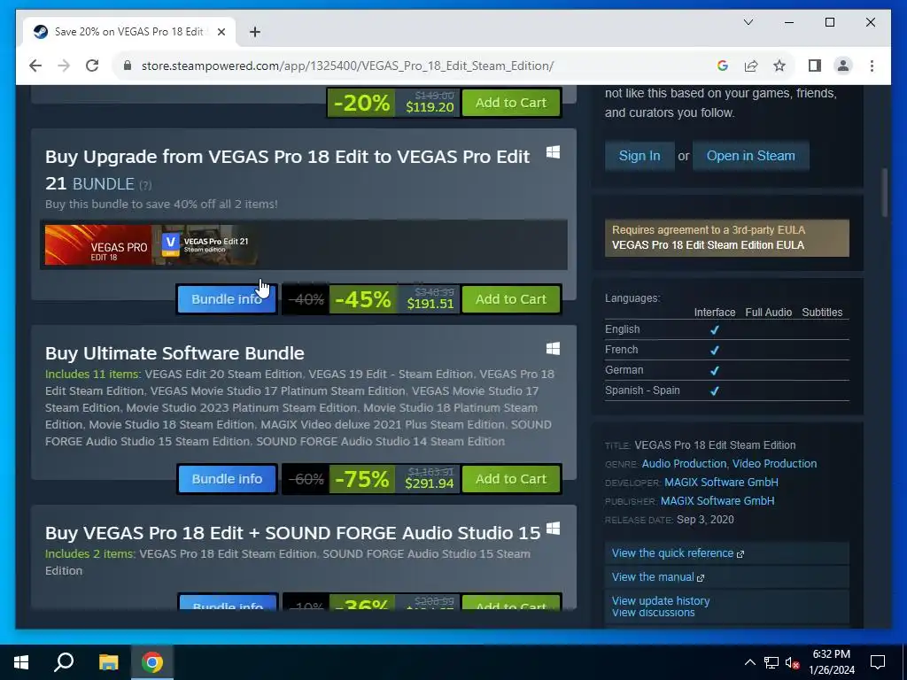Open the Audio Production genre link
The width and height of the screenshot is (907, 680).
coord(684,464)
